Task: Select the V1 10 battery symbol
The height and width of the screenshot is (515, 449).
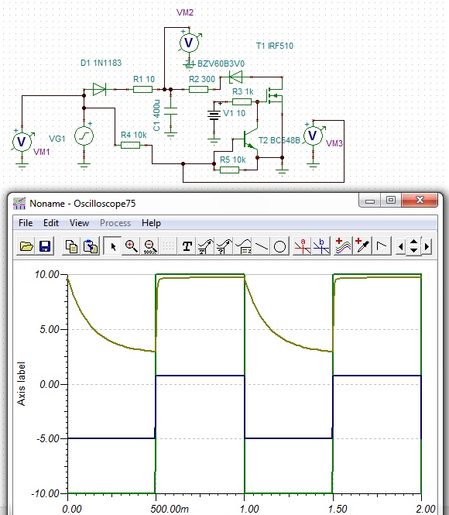Action: click(214, 115)
